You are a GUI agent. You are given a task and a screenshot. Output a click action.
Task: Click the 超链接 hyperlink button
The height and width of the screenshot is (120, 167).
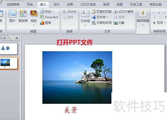(x=70, y=11)
